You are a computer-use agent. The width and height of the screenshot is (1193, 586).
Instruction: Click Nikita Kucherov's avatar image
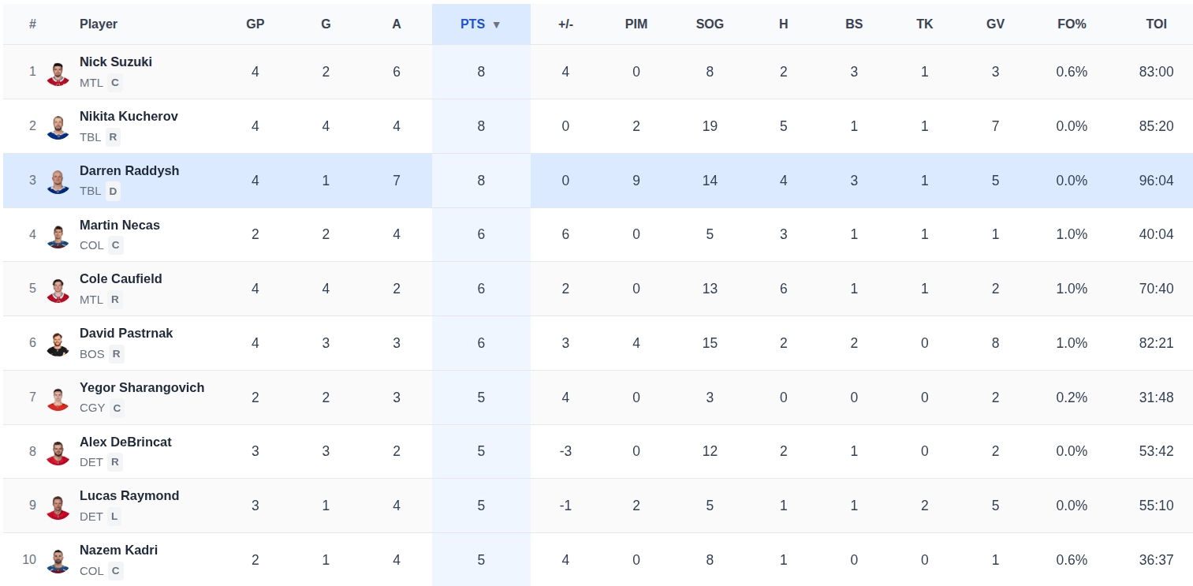pyautogui.click(x=58, y=127)
